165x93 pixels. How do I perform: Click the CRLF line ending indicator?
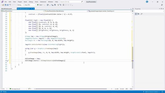[x=131, y=89]
